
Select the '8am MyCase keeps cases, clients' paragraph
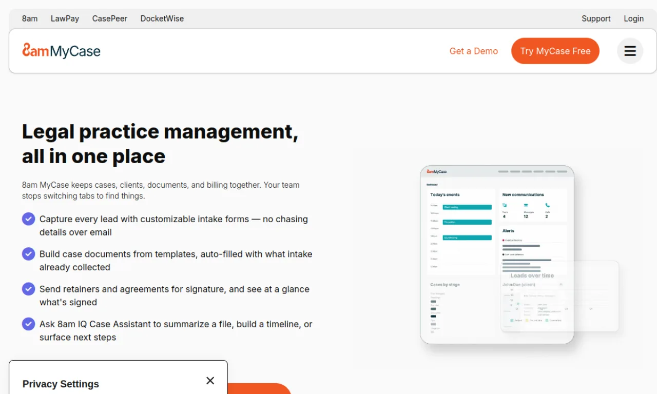tap(161, 190)
